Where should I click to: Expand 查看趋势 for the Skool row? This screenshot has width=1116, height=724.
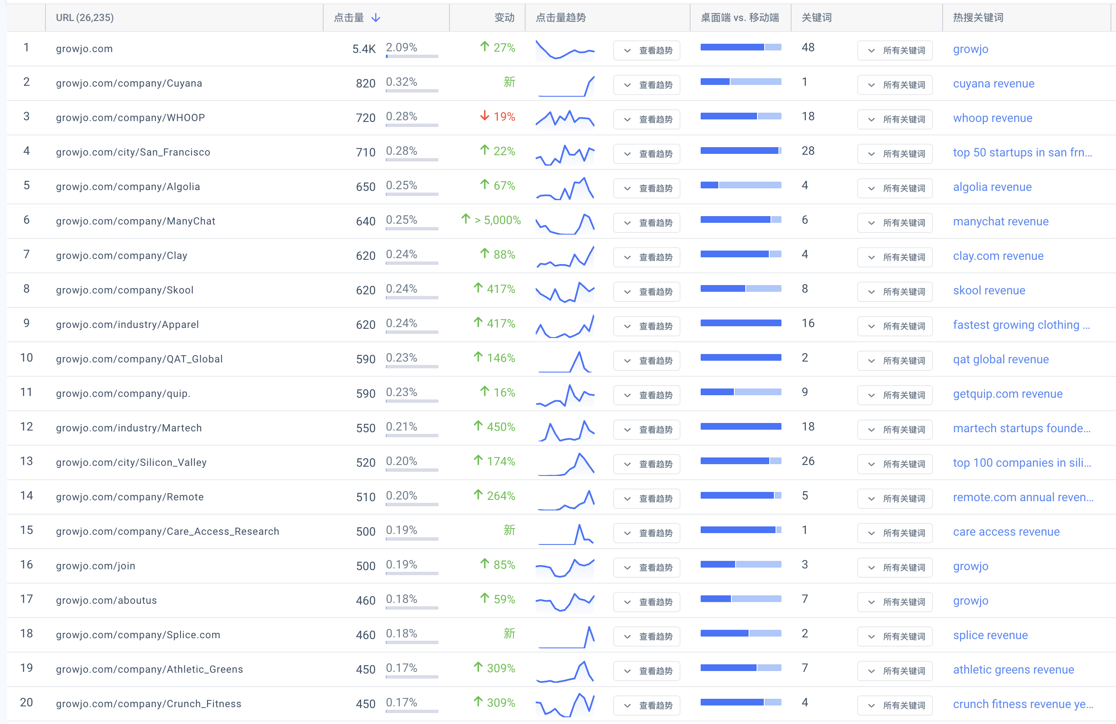pos(647,291)
